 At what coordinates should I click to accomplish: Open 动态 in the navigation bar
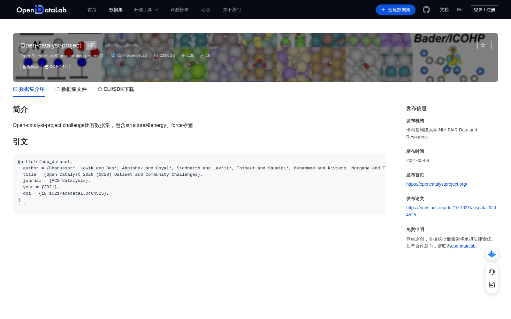click(x=206, y=10)
